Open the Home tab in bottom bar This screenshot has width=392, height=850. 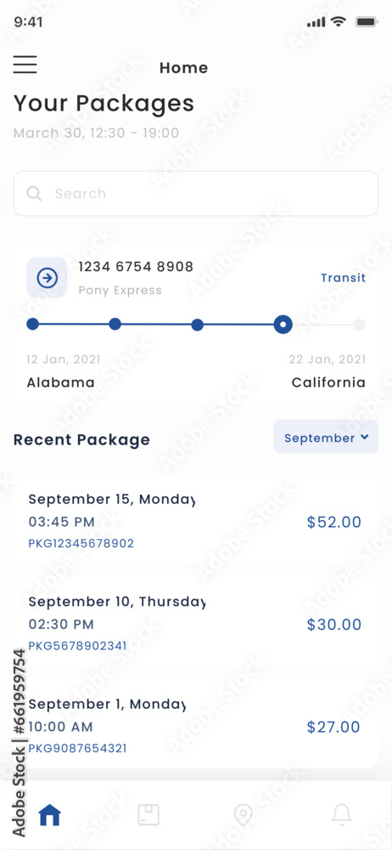tap(50, 814)
